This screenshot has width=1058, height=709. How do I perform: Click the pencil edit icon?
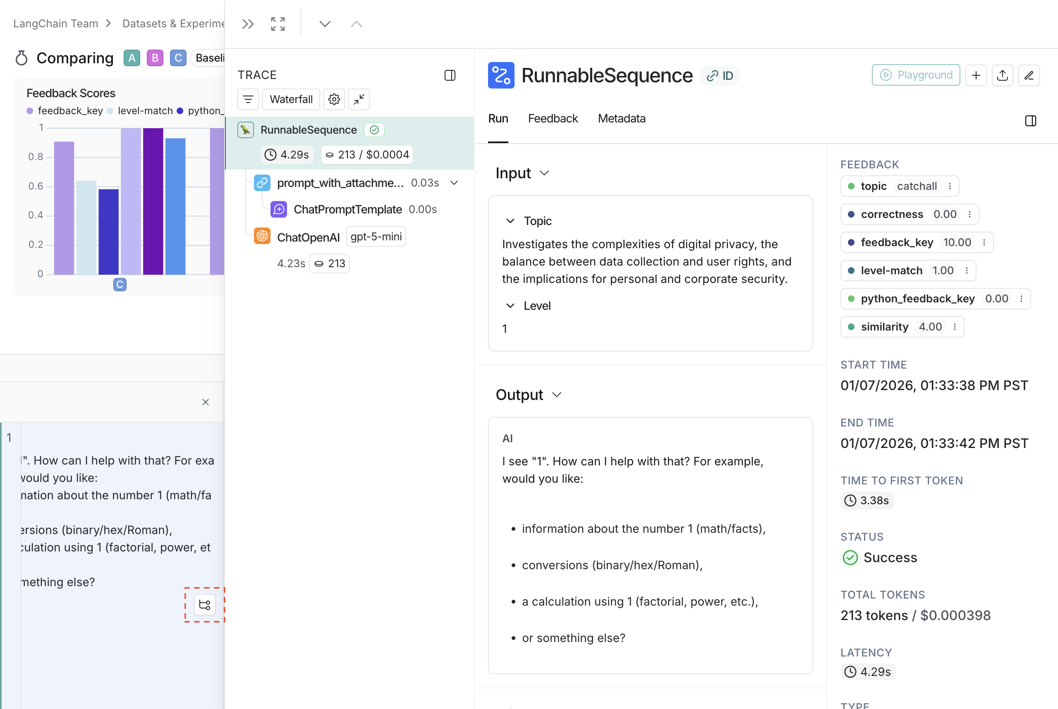pos(1029,75)
